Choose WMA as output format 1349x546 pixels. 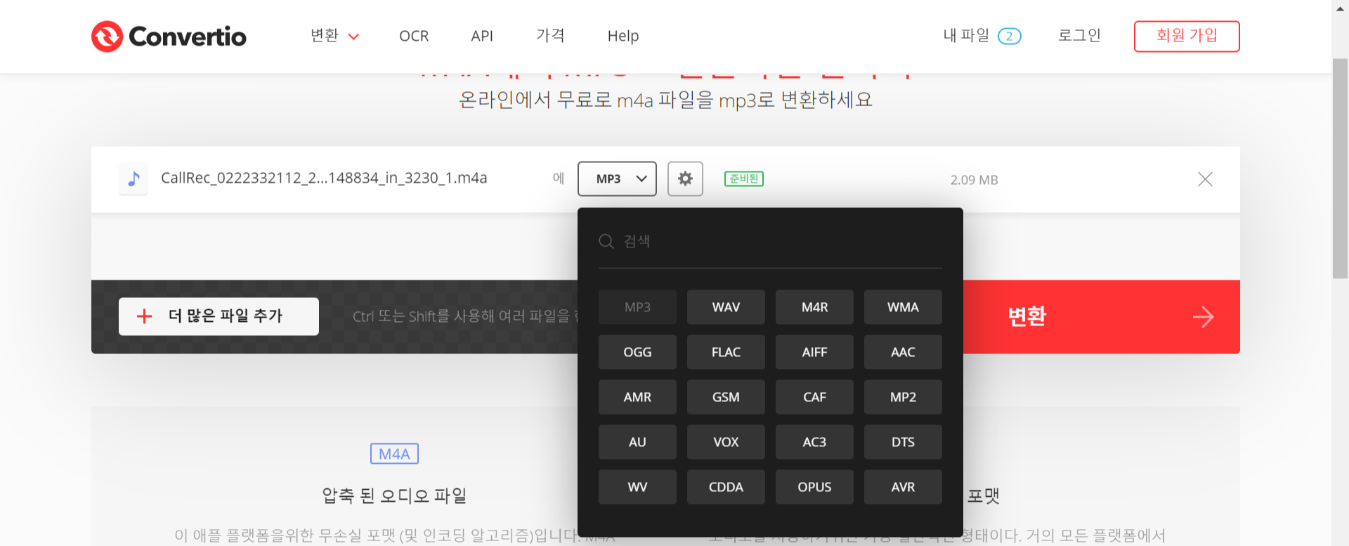click(x=903, y=307)
